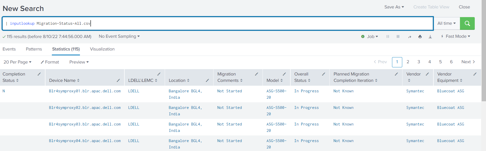Toggle sort on Location column
Screen dimensions: 486x151
click(188, 80)
